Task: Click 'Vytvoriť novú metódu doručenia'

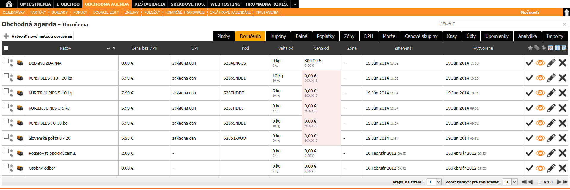Action: click(x=42, y=36)
